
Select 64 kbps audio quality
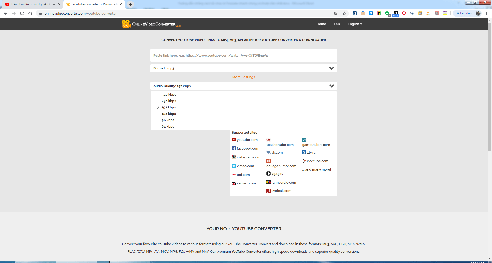point(168,126)
